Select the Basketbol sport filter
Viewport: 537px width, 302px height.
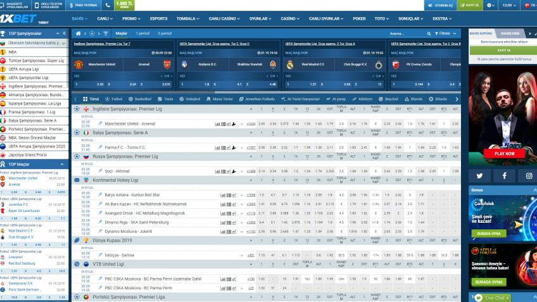coord(140,99)
